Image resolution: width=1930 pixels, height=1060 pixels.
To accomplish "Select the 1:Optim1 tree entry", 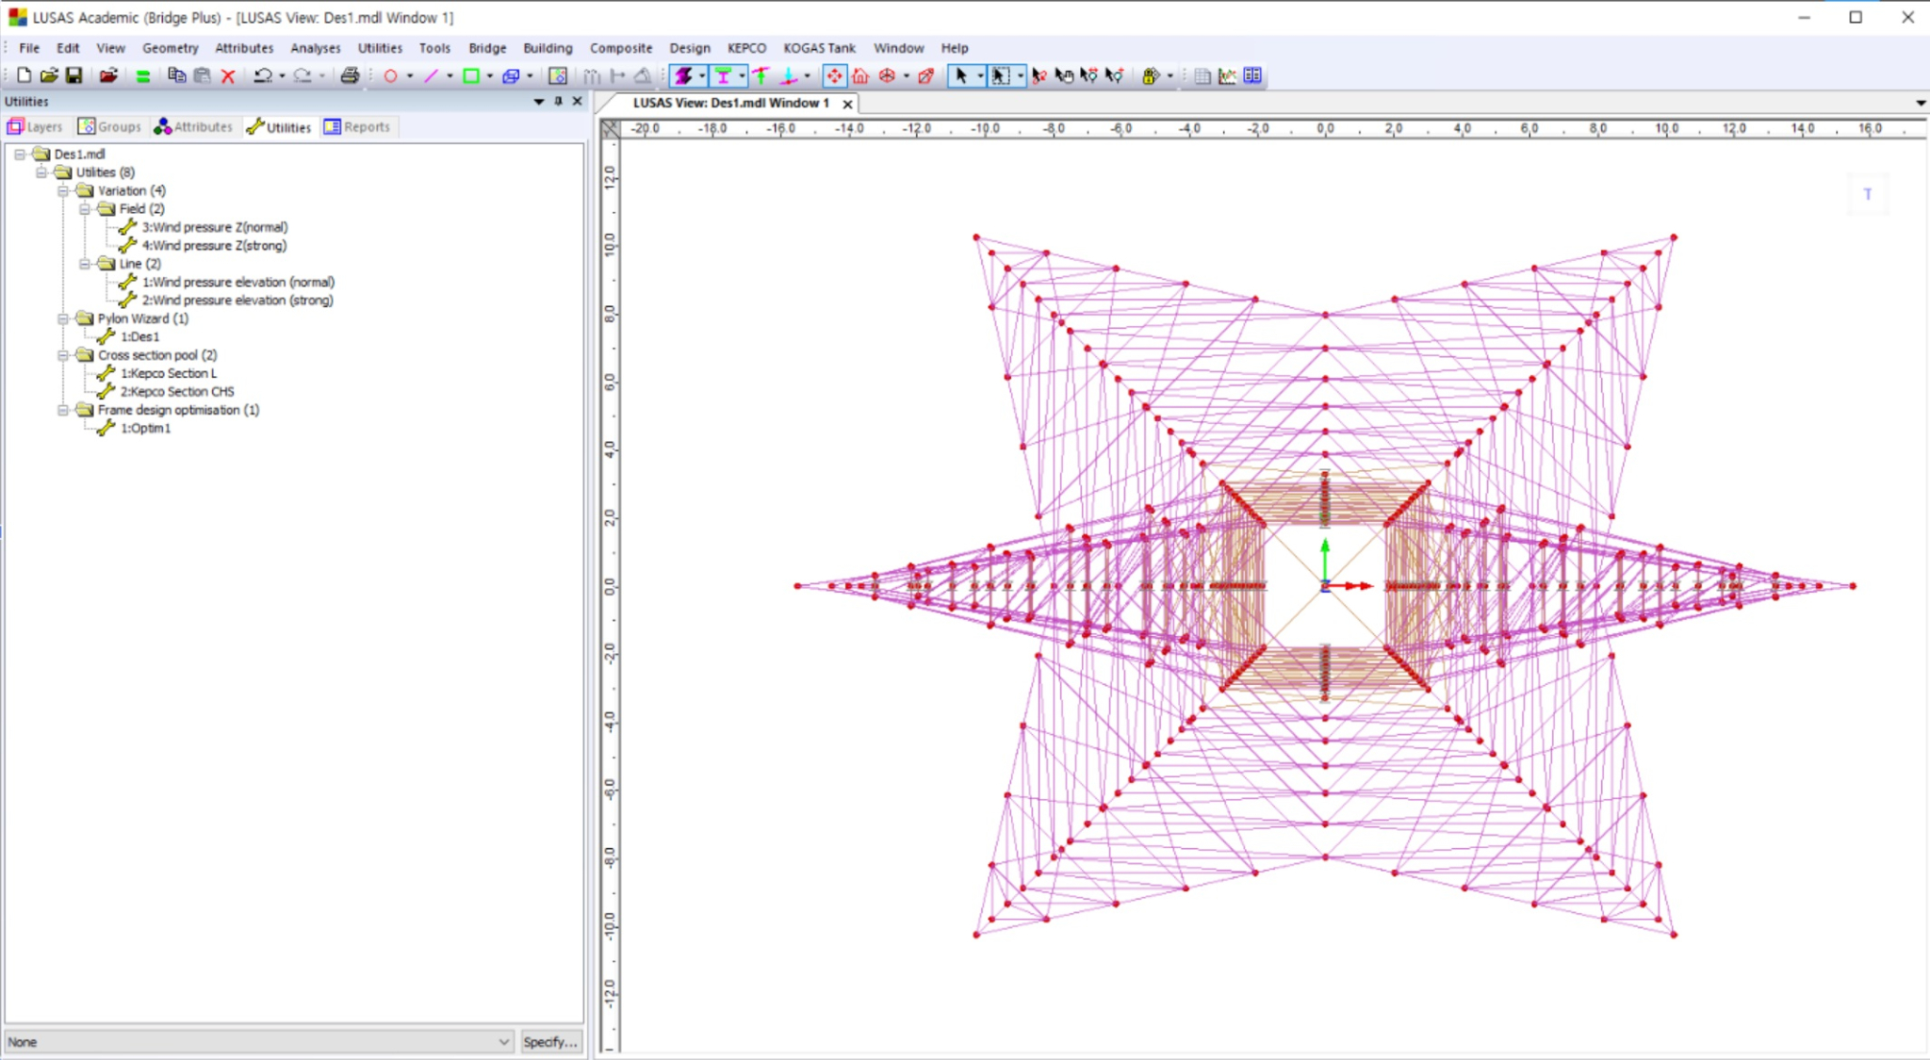I will (145, 428).
